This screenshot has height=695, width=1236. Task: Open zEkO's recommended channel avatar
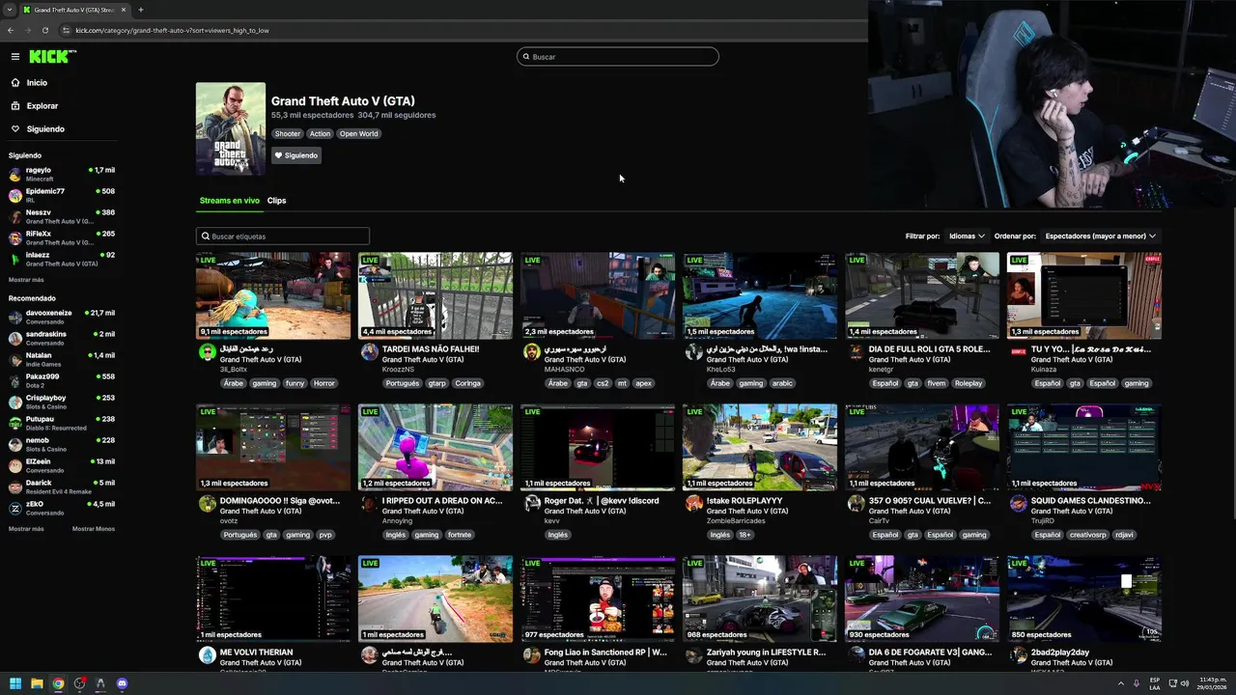(x=15, y=509)
